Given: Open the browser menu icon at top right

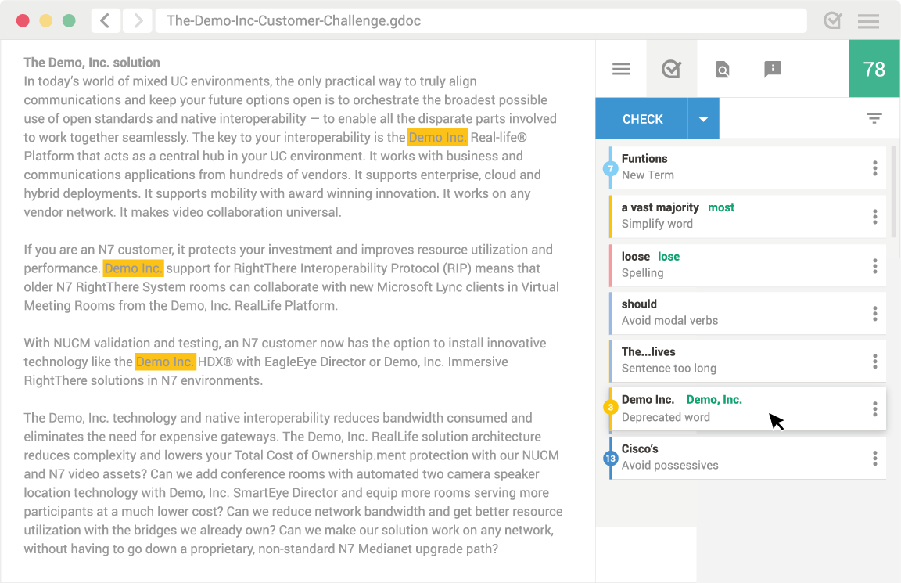Looking at the screenshot, I should pyautogui.click(x=868, y=21).
